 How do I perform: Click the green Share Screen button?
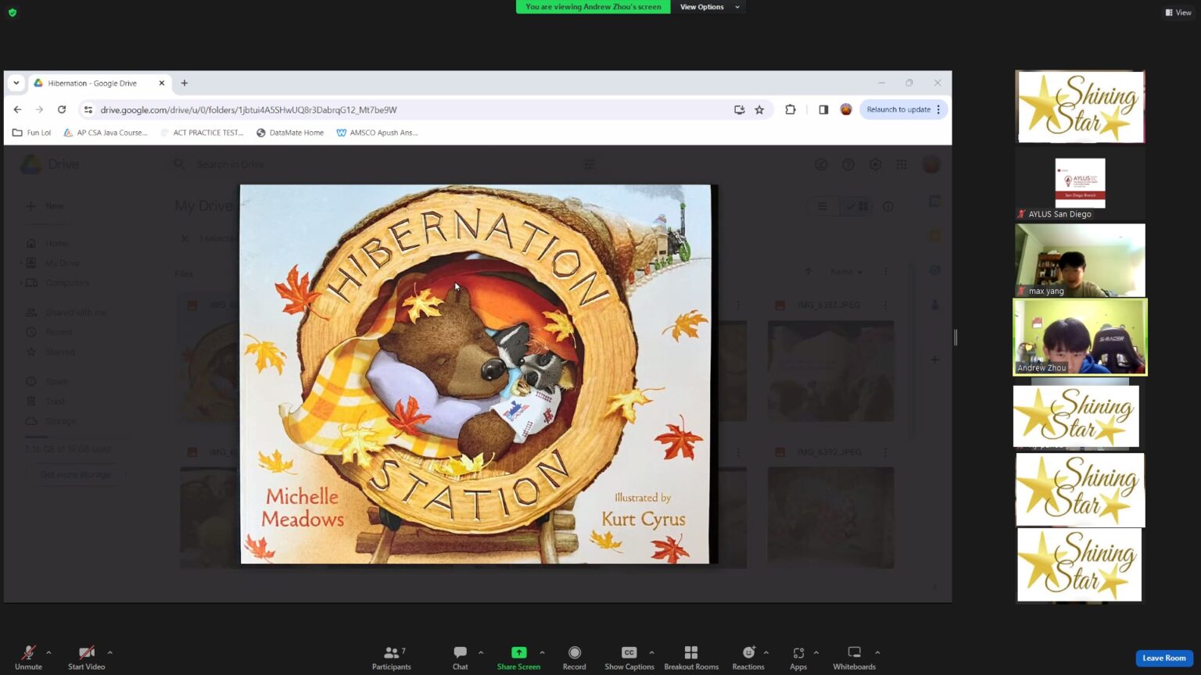pos(518,657)
